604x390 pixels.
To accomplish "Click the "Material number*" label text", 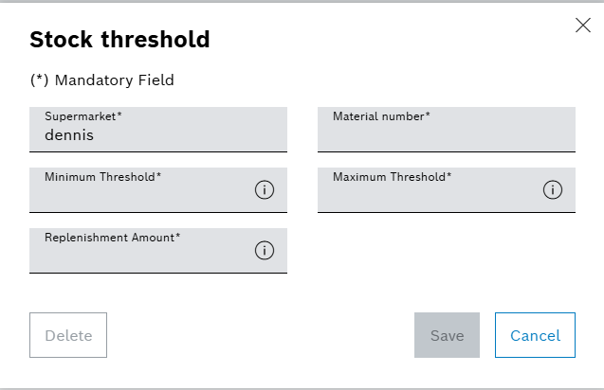I will pos(381,116).
